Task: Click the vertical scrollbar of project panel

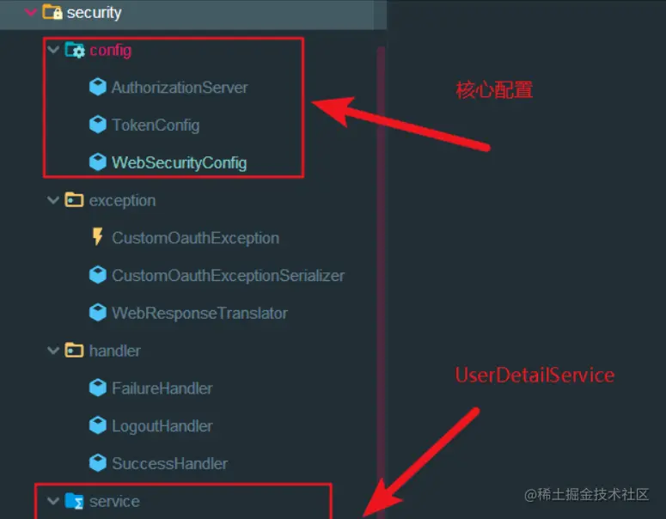Action: [x=381, y=280]
